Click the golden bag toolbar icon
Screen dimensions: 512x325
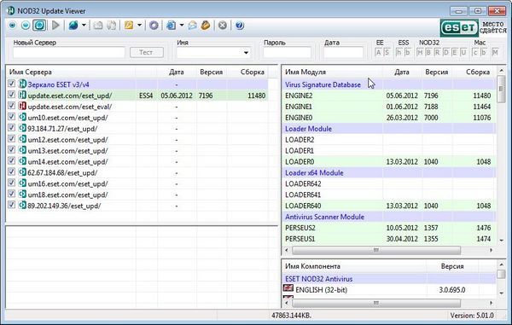click(x=206, y=25)
